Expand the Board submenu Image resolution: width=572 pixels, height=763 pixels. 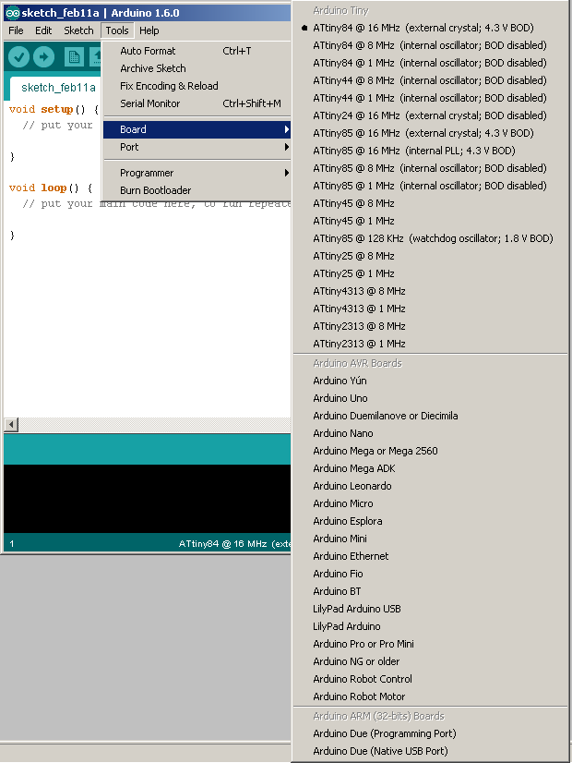point(197,129)
